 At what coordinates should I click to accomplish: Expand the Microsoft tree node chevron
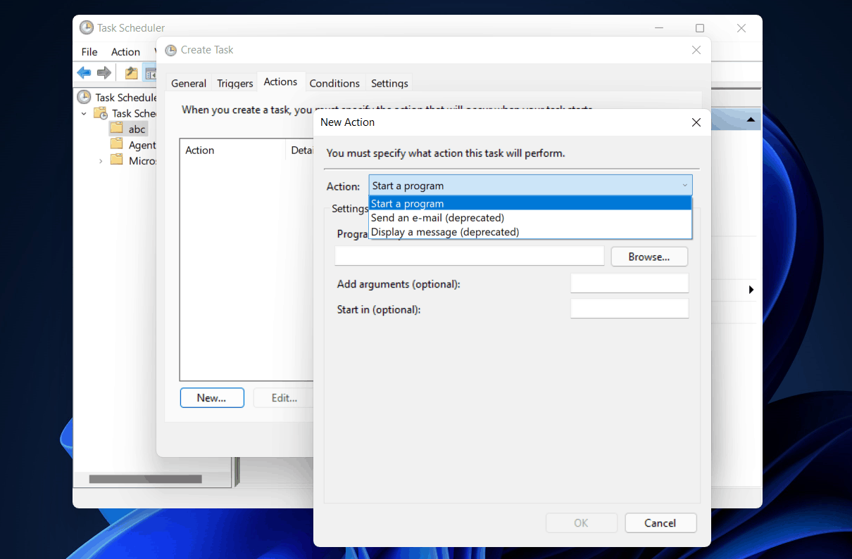click(x=101, y=160)
